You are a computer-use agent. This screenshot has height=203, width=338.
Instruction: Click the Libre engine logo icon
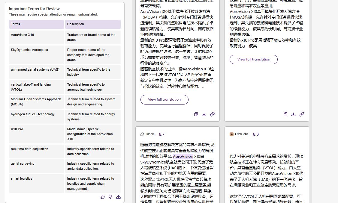142,134
